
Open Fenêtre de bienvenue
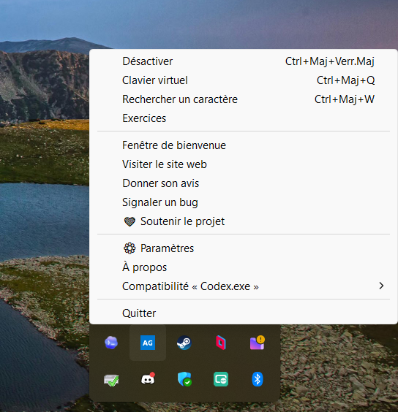tap(244, 145)
